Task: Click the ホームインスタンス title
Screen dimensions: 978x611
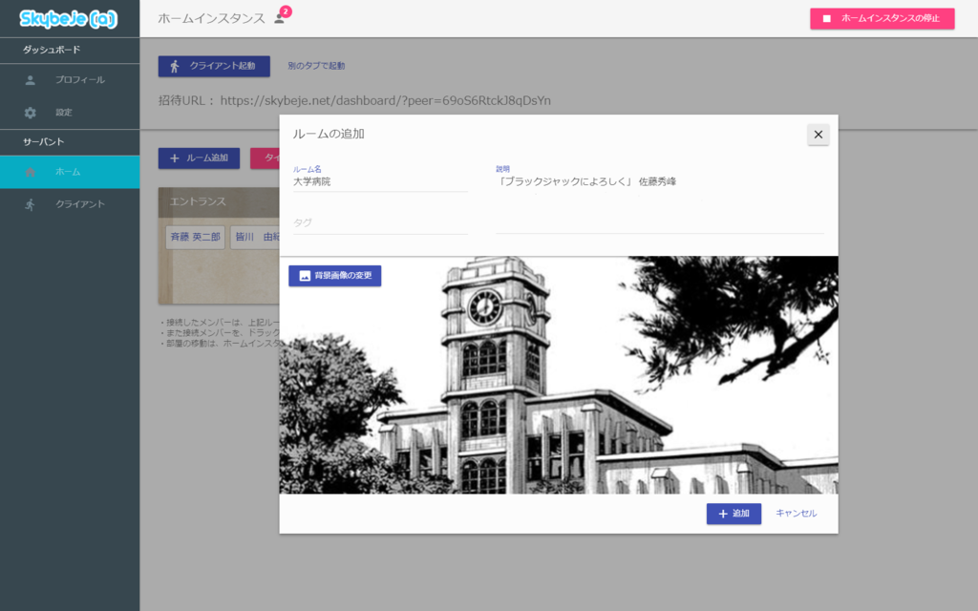Action: point(211,19)
